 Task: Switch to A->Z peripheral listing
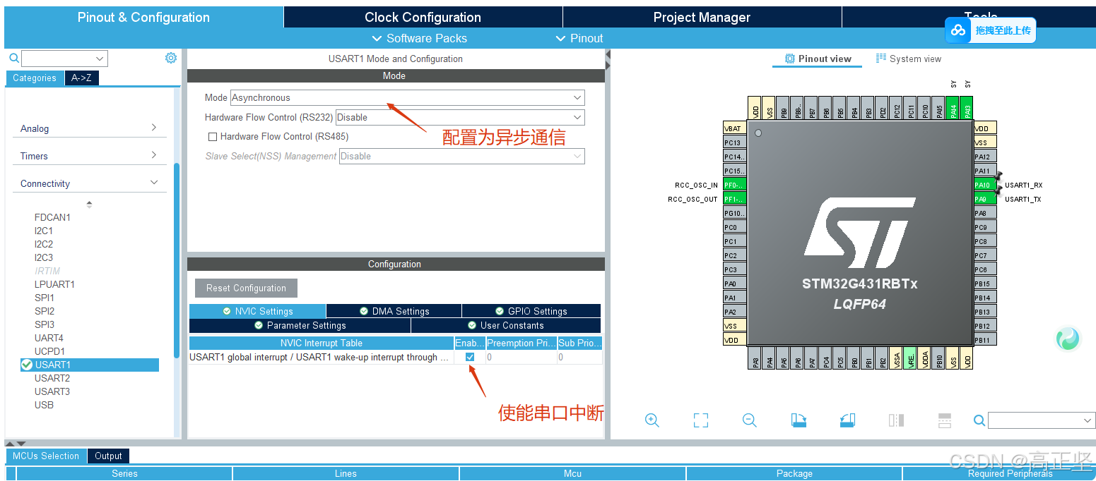pyautogui.click(x=82, y=78)
